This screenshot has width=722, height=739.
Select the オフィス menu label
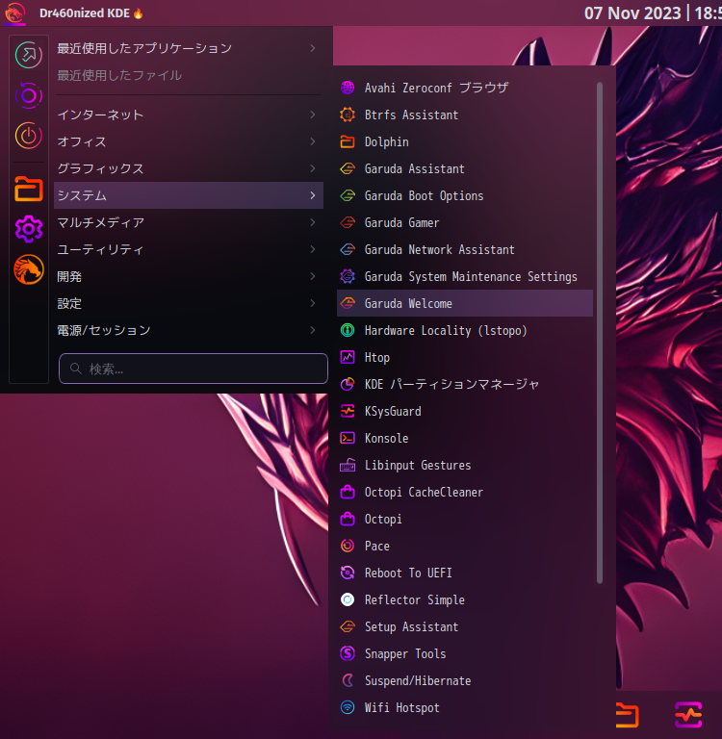[82, 141]
